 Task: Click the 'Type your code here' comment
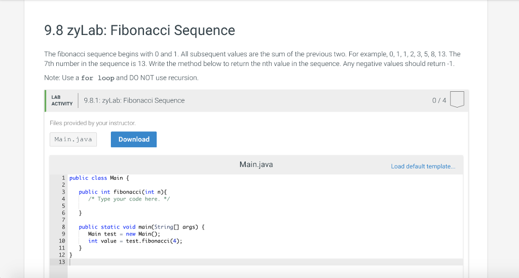point(129,199)
